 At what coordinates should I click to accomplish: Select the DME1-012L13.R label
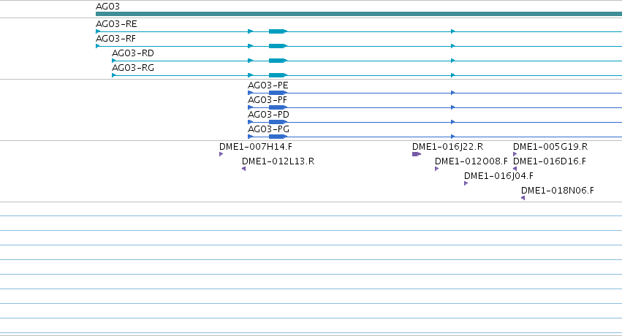(x=278, y=161)
